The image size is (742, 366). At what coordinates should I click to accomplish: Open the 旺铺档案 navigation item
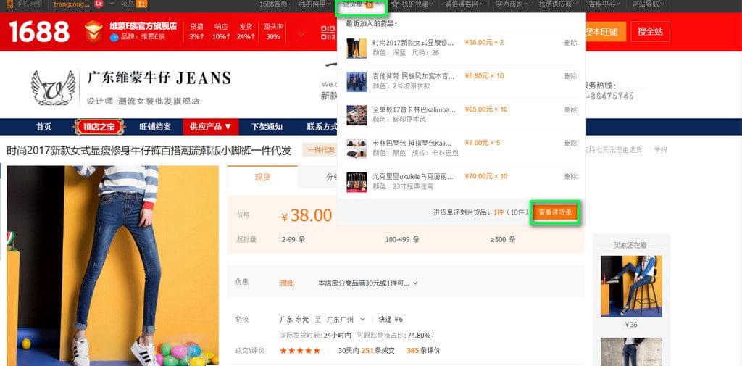coord(155,127)
